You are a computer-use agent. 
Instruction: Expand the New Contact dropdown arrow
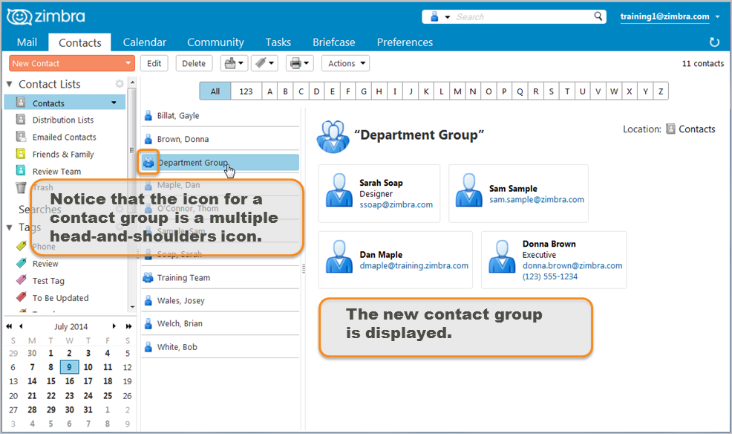(128, 63)
